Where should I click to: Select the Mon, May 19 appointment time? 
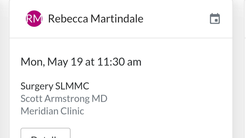coord(81,62)
